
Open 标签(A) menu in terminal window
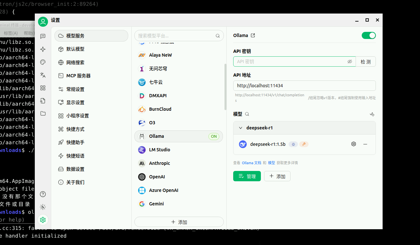pyautogui.click(x=11, y=33)
